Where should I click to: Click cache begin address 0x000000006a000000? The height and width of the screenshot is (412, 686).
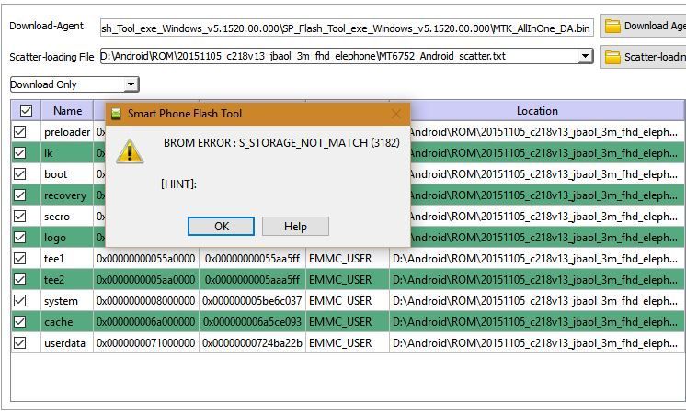pyautogui.click(x=146, y=322)
